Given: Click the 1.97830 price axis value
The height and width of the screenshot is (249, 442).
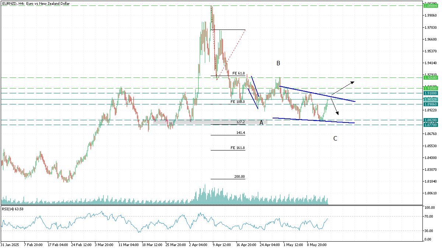Looking at the screenshot, I should click(x=431, y=28).
